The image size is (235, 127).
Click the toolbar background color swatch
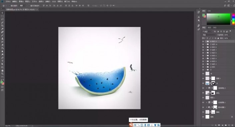point(3,83)
